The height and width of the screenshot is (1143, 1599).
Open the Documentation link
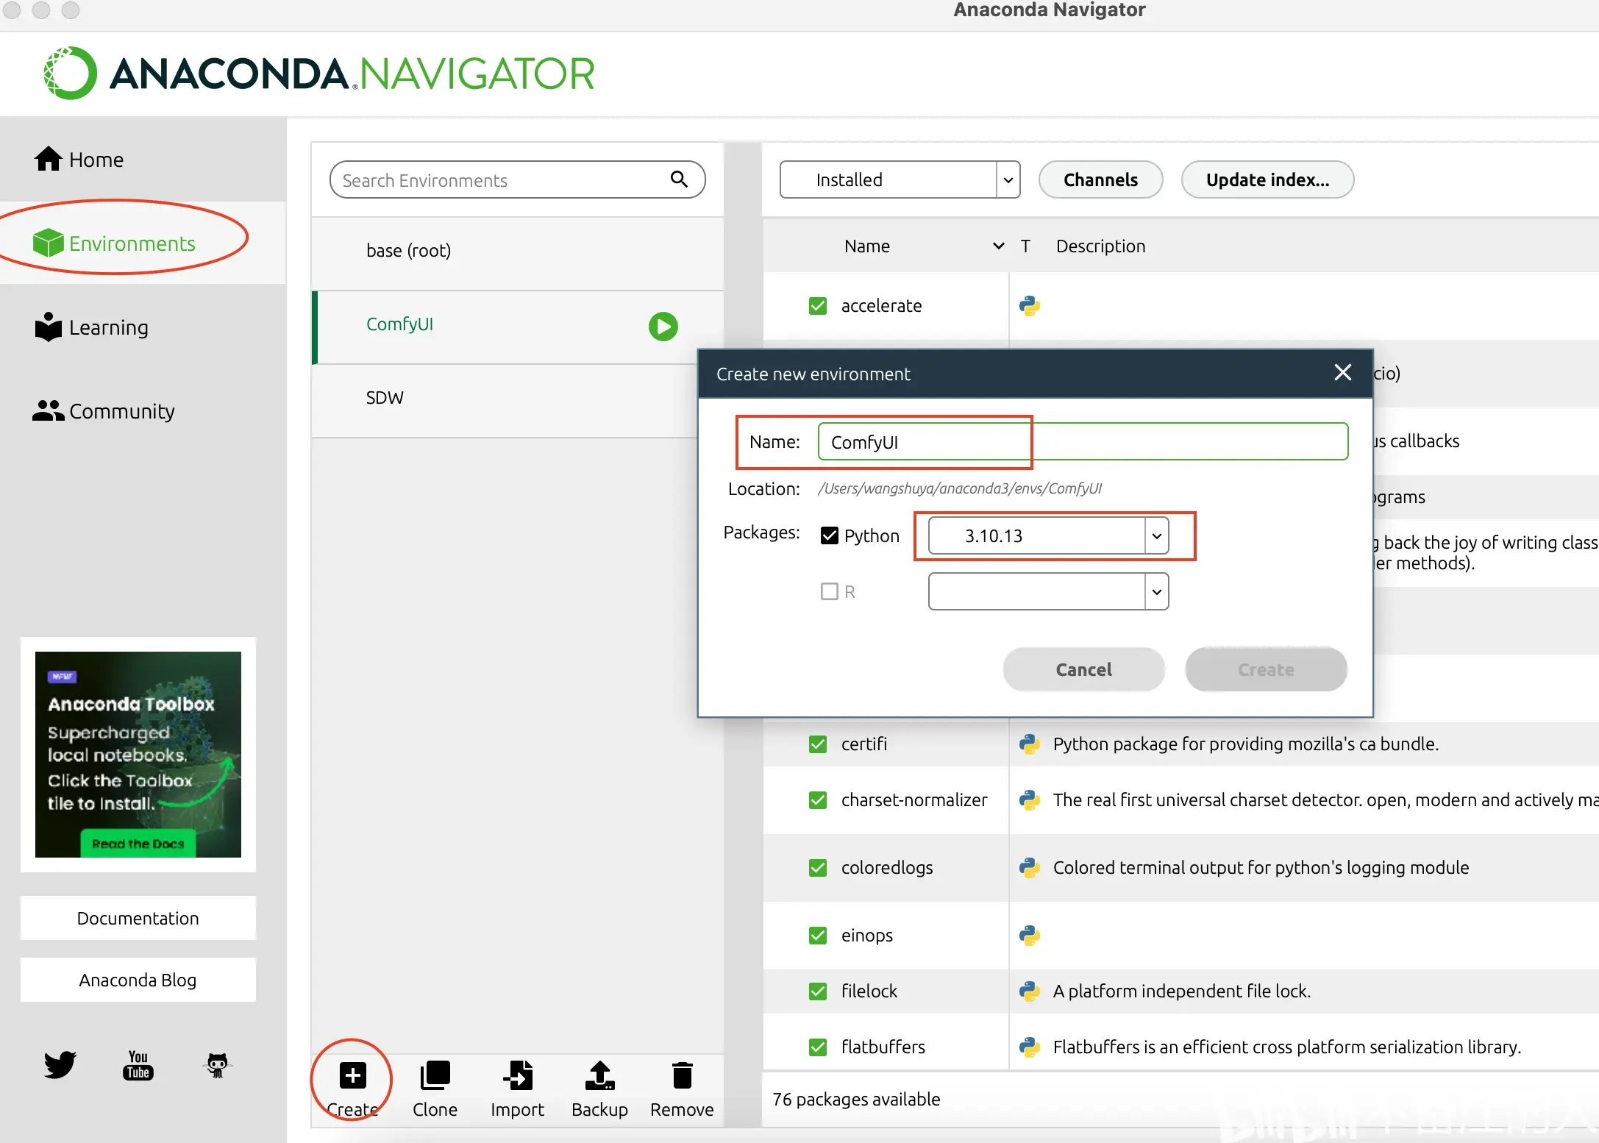pos(138,918)
